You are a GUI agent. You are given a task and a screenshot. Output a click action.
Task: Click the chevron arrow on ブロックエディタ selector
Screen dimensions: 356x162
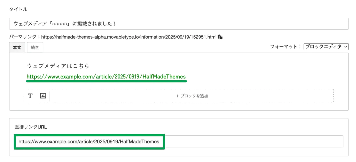tap(346, 47)
